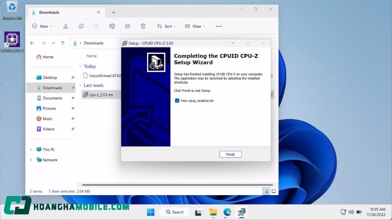Click the Rename icon in the toolbar
This screenshot has width=392, height=220.
tap(112, 26)
